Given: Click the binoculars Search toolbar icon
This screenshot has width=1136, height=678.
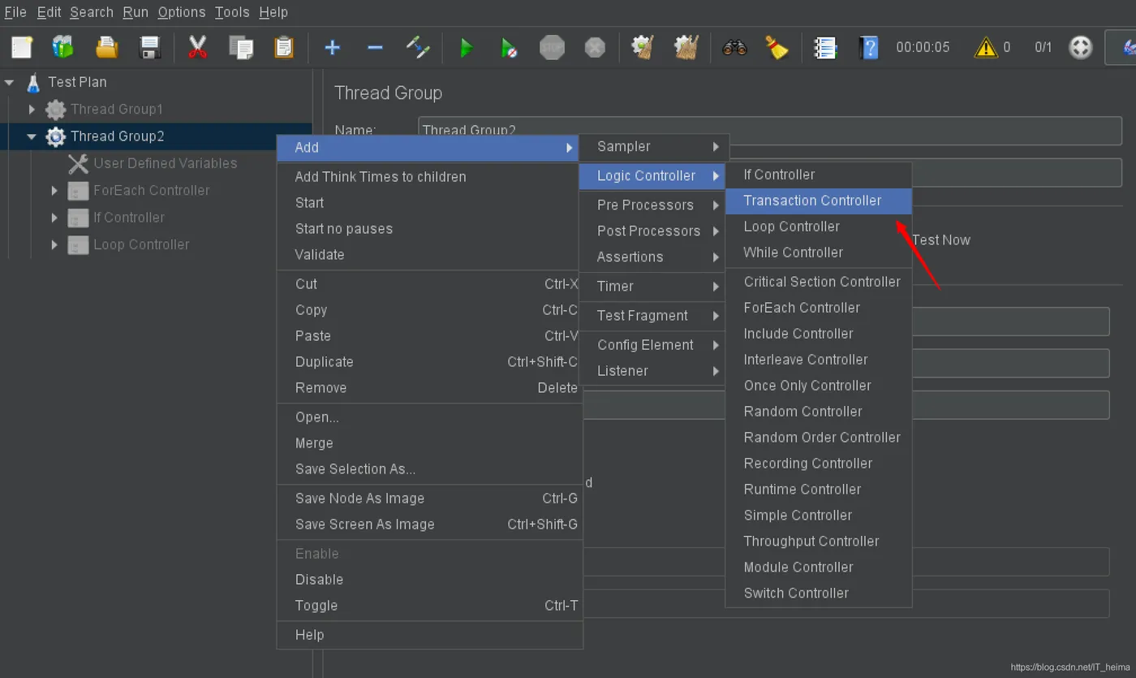Looking at the screenshot, I should [x=734, y=48].
